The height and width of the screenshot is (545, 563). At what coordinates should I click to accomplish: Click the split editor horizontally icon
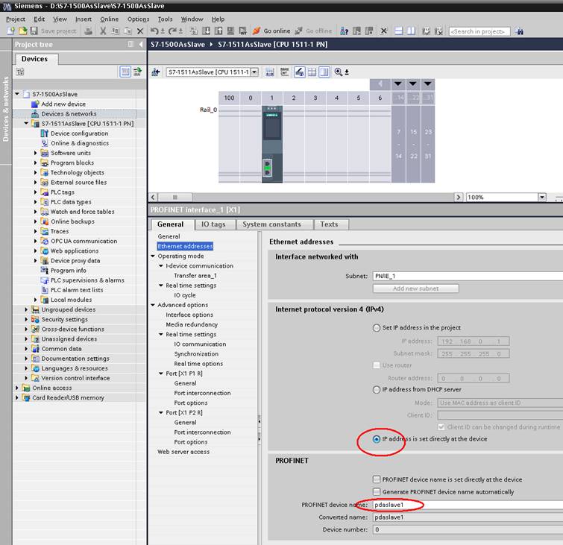click(x=398, y=31)
